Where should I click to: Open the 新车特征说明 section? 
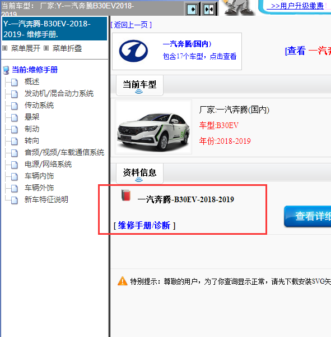tap(46, 199)
